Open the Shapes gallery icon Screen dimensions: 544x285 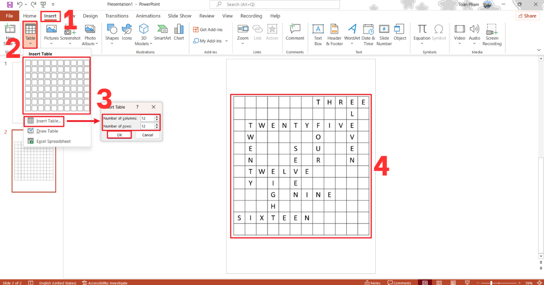(112, 29)
